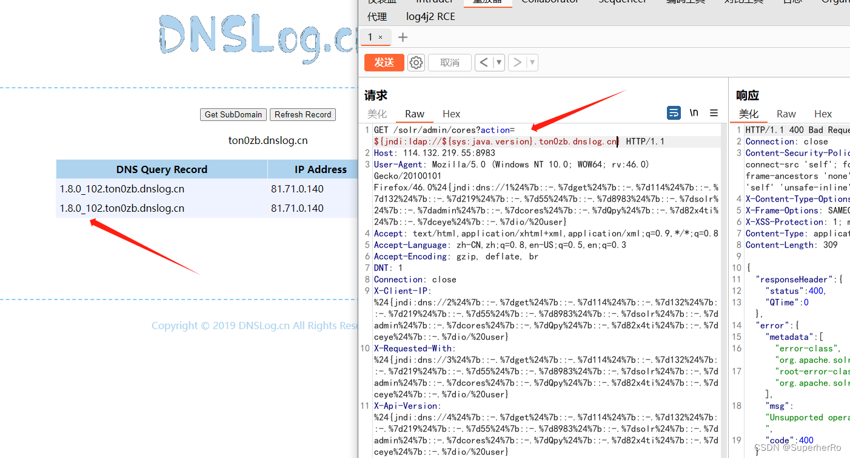Click the Connection: close line in request

(x=415, y=280)
